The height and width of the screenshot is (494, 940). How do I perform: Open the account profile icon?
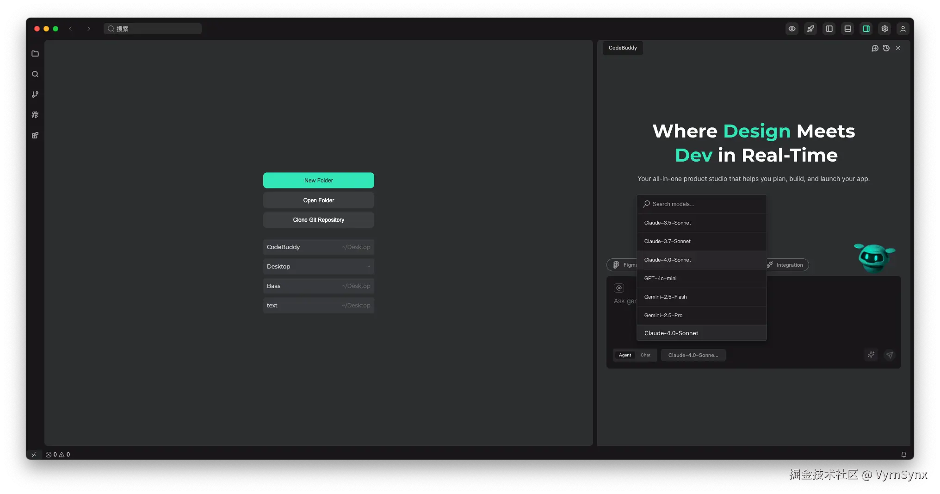click(903, 29)
